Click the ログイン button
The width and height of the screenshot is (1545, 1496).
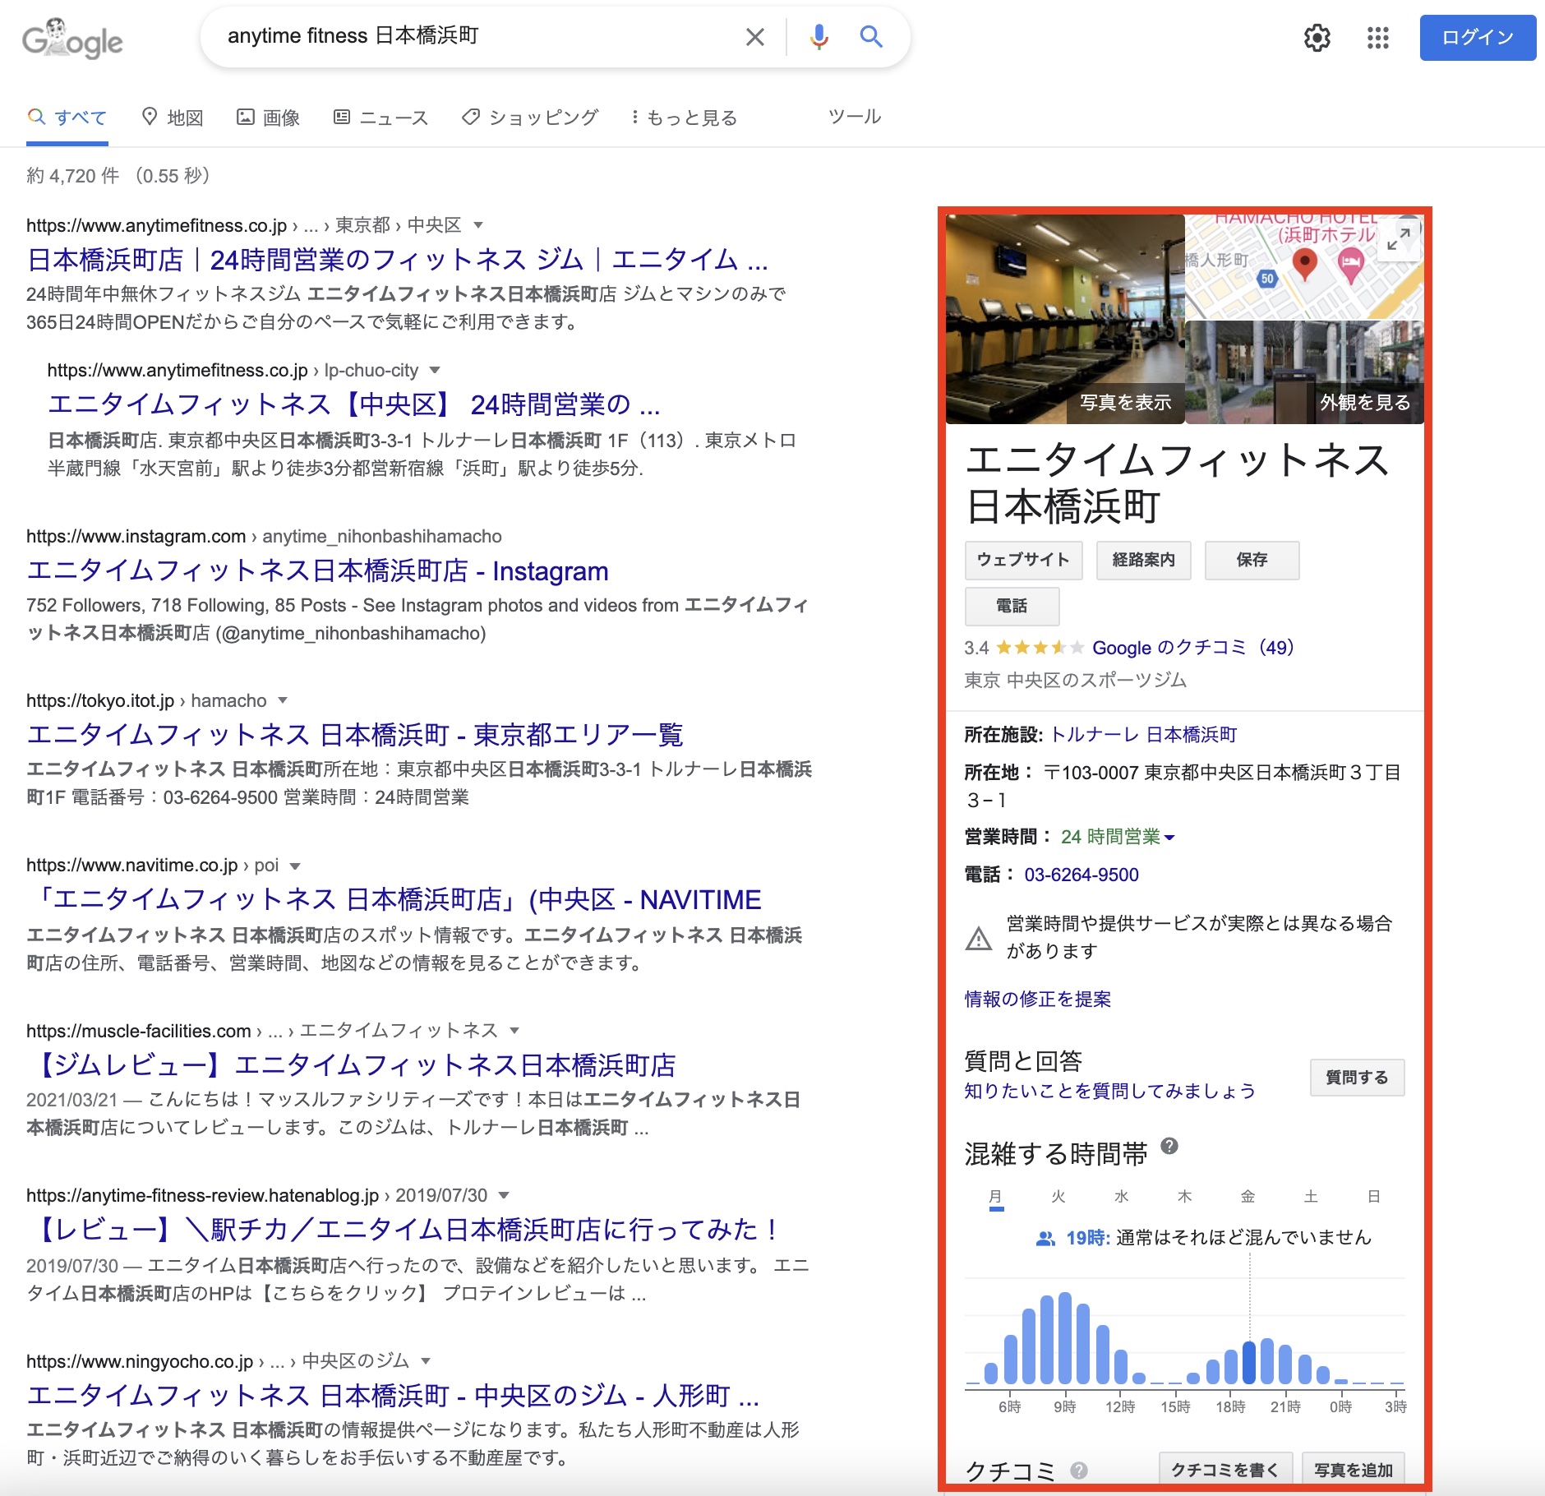click(1478, 38)
